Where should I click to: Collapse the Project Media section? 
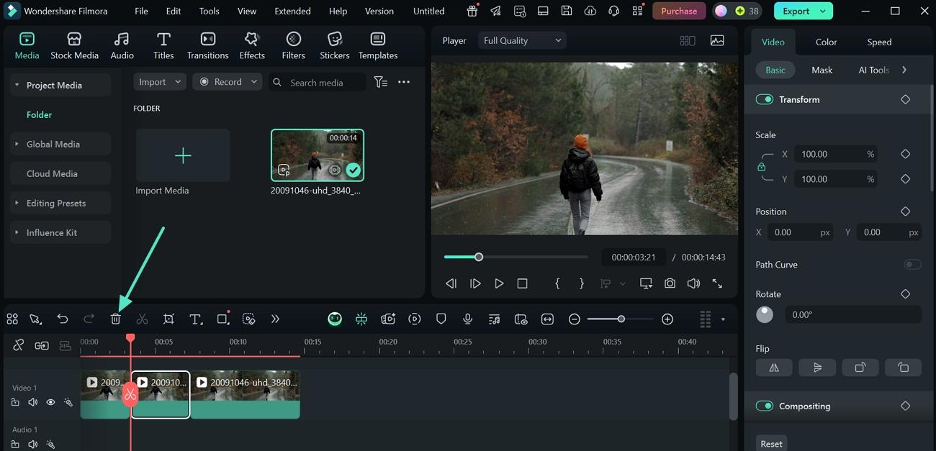click(17, 85)
